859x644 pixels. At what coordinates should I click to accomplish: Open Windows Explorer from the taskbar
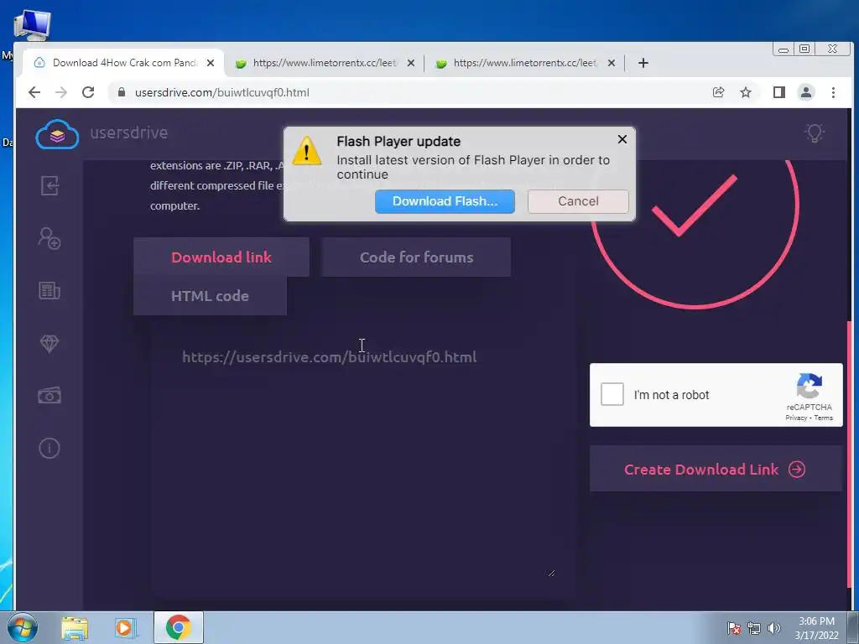(x=75, y=627)
